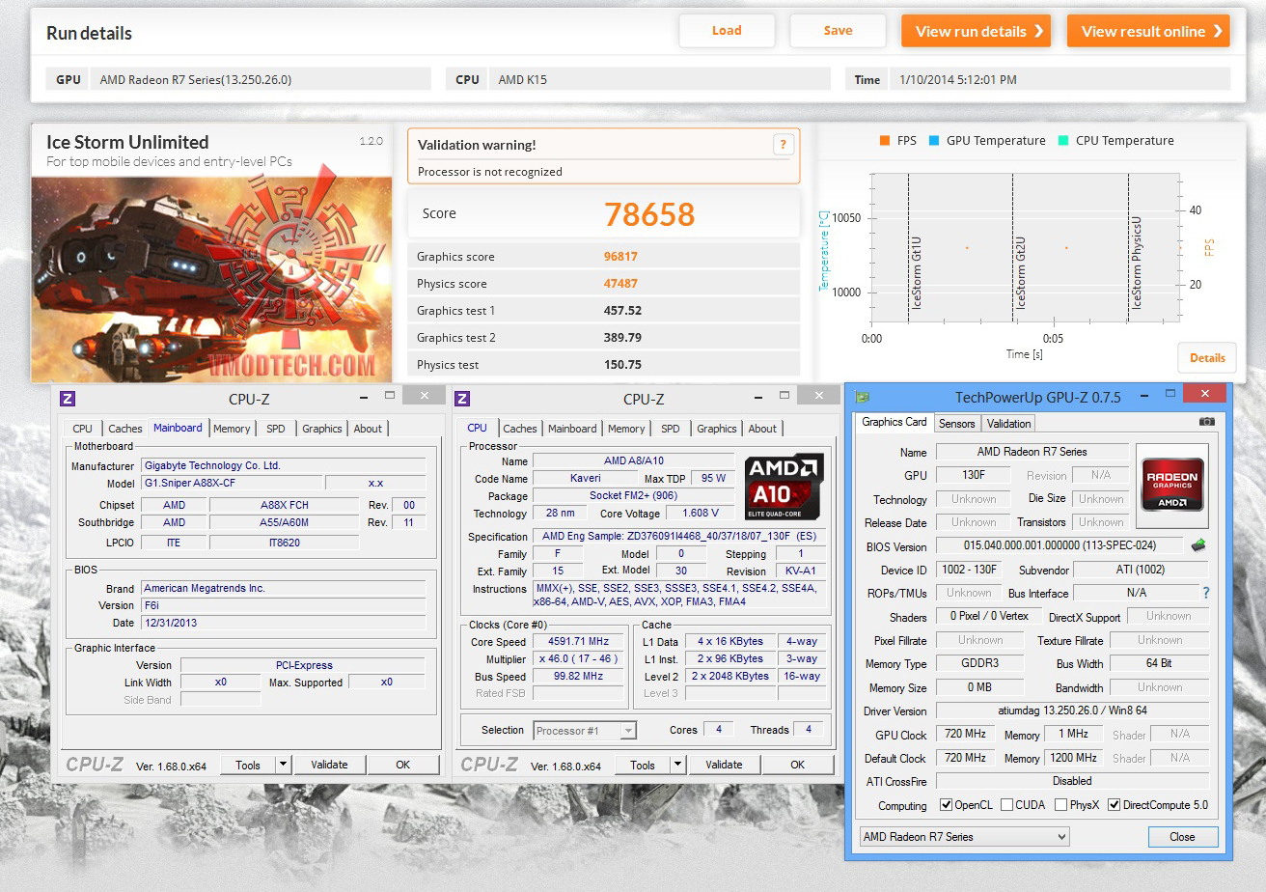Viewport: 1266px width, 892px height.
Task: Click the Bus Interface question mark icon
Action: pos(1205,593)
